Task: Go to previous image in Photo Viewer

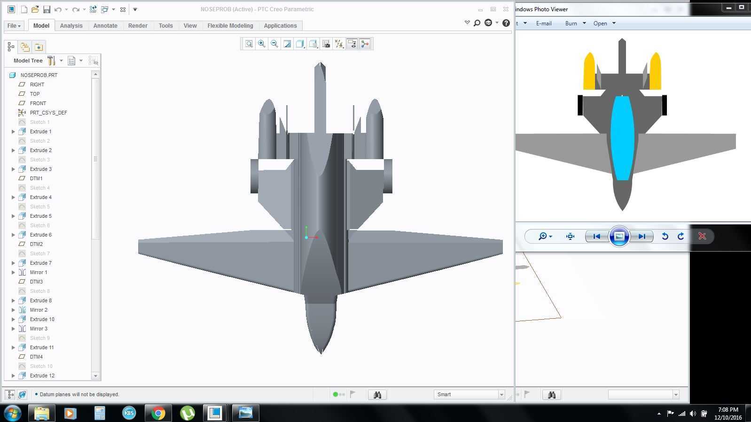Action: [x=596, y=236]
